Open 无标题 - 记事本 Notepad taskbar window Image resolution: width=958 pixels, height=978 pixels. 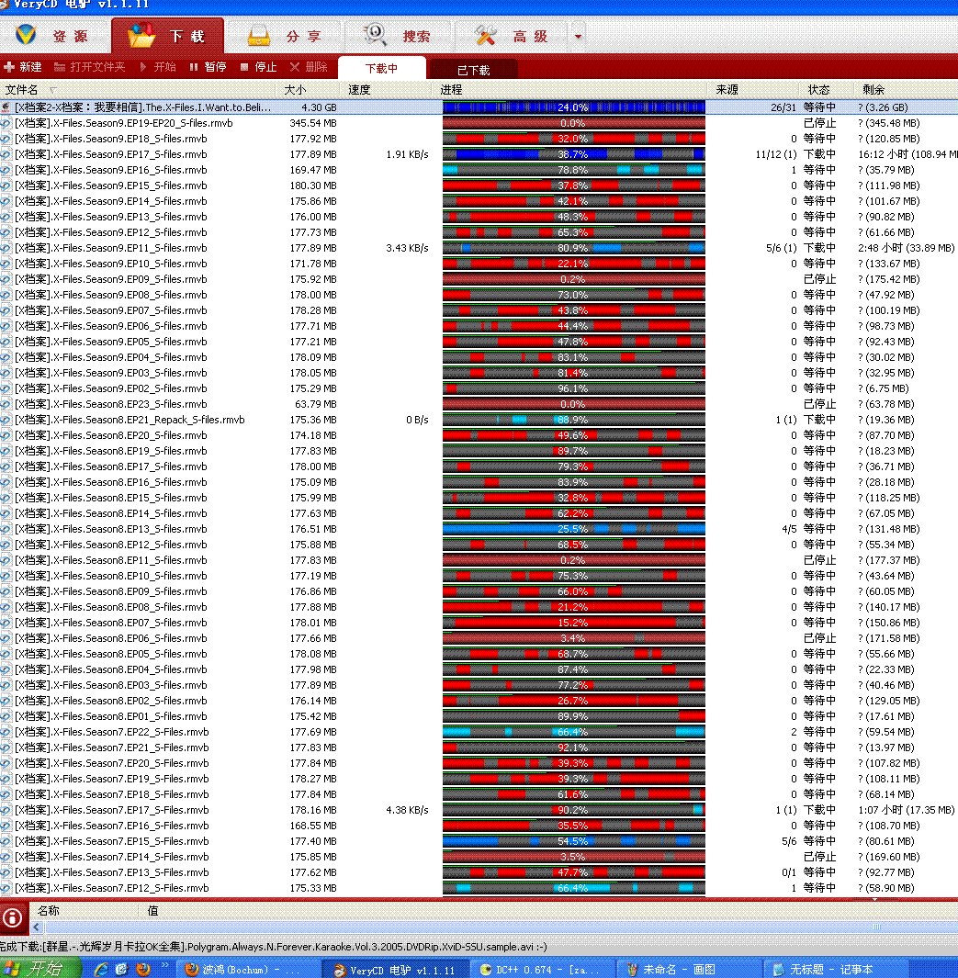[836, 969]
